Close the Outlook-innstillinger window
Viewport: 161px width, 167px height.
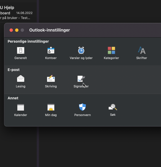(x=11, y=30)
